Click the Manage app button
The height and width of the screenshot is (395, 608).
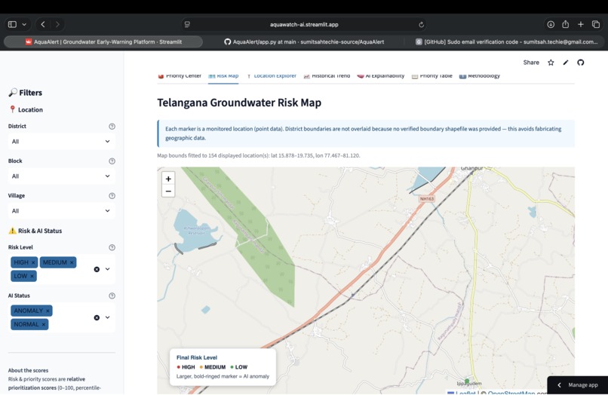[x=578, y=385]
